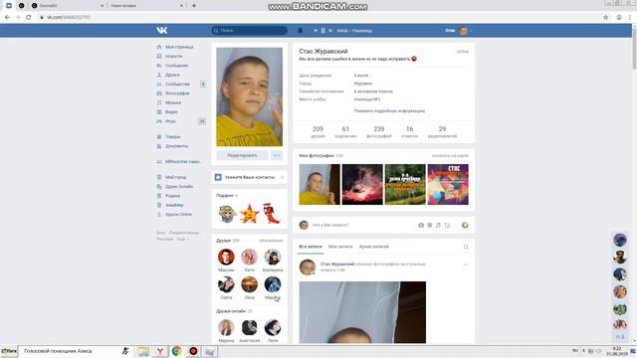
Task: Skip to previous track in header player
Action: [x=316, y=31]
